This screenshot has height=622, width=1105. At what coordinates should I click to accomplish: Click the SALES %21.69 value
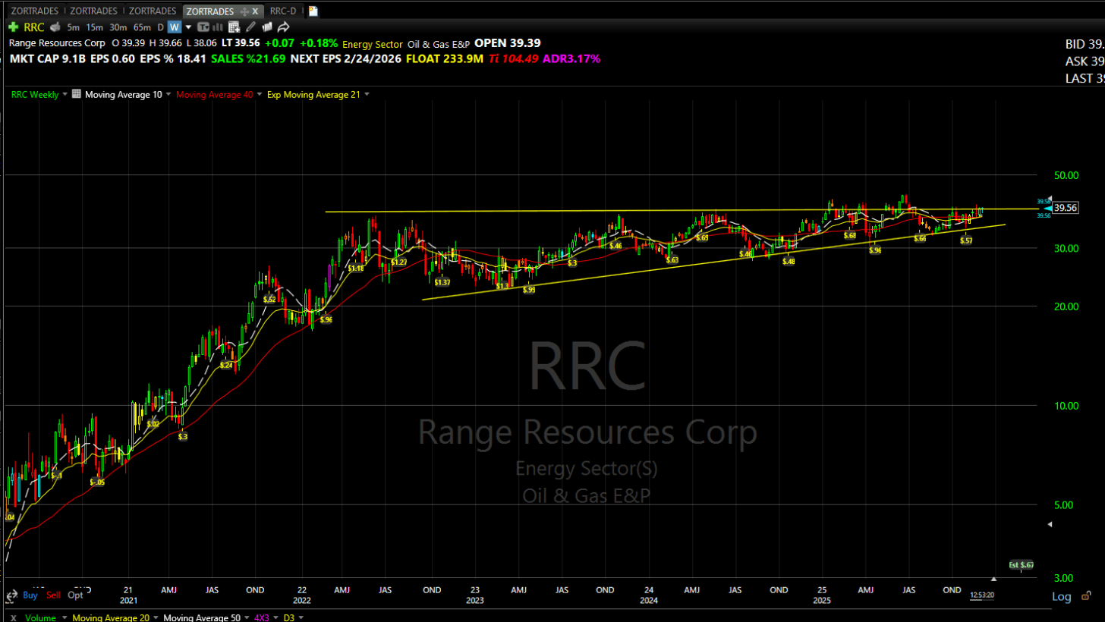(x=248, y=58)
